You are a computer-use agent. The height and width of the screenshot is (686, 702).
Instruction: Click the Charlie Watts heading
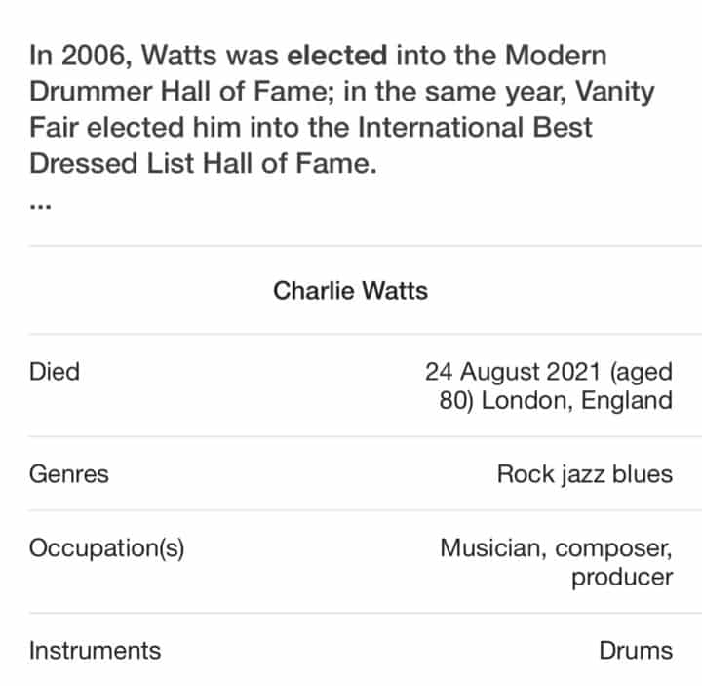(x=351, y=291)
